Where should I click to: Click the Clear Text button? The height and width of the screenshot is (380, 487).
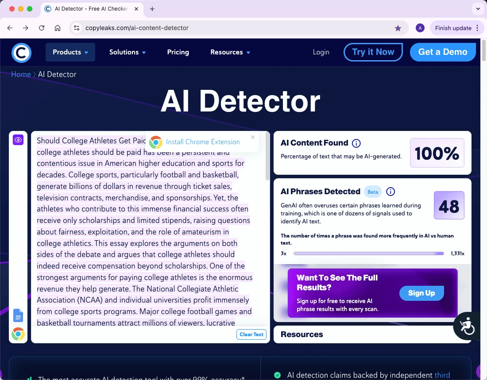point(251,334)
